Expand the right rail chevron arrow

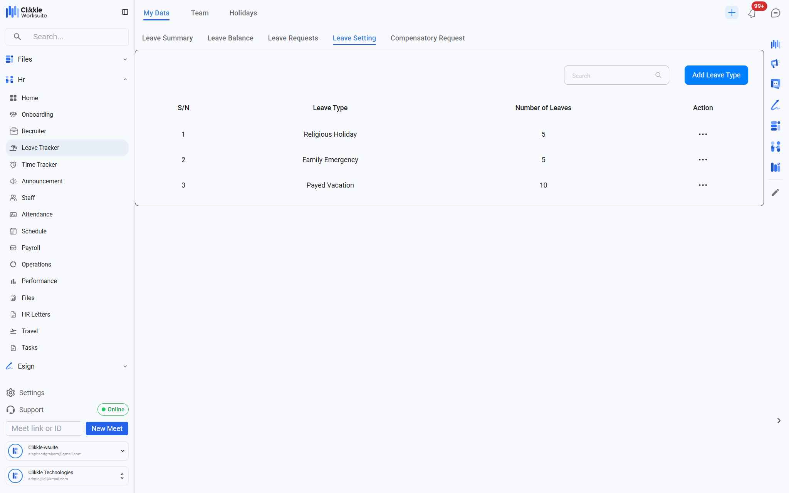(x=779, y=421)
